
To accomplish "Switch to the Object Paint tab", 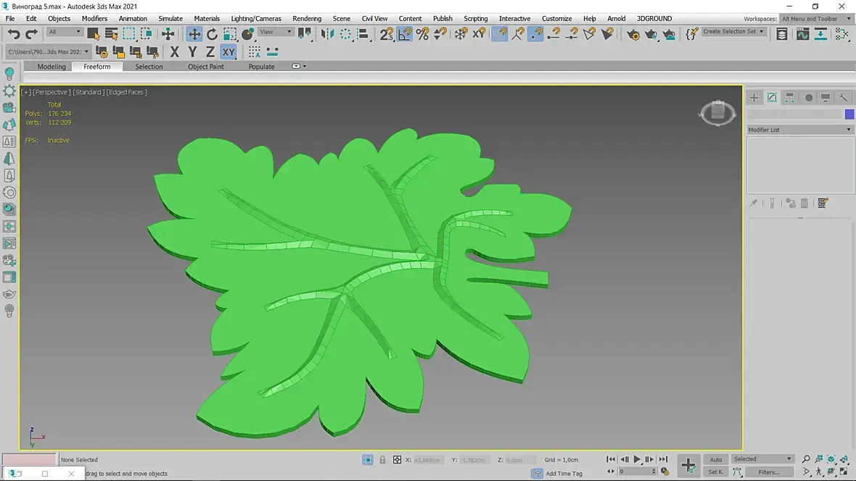I will point(206,67).
